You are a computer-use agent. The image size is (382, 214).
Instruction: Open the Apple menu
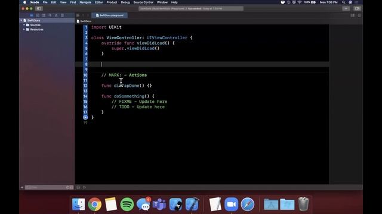pyautogui.click(x=24, y=2)
